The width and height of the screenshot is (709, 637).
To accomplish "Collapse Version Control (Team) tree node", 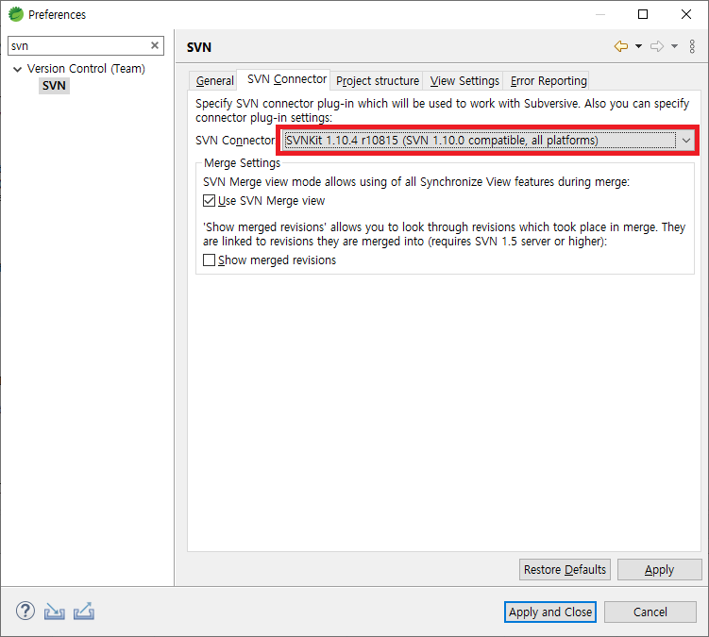I will point(17,69).
